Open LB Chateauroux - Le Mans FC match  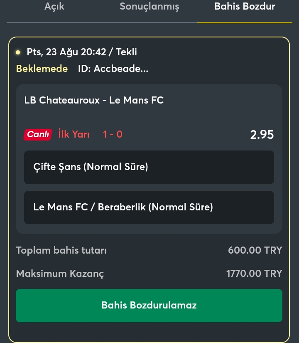click(x=94, y=100)
